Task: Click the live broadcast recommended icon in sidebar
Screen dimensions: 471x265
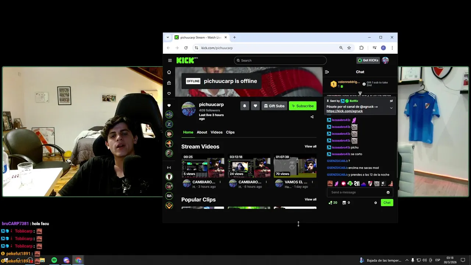Action: tap(169, 167)
